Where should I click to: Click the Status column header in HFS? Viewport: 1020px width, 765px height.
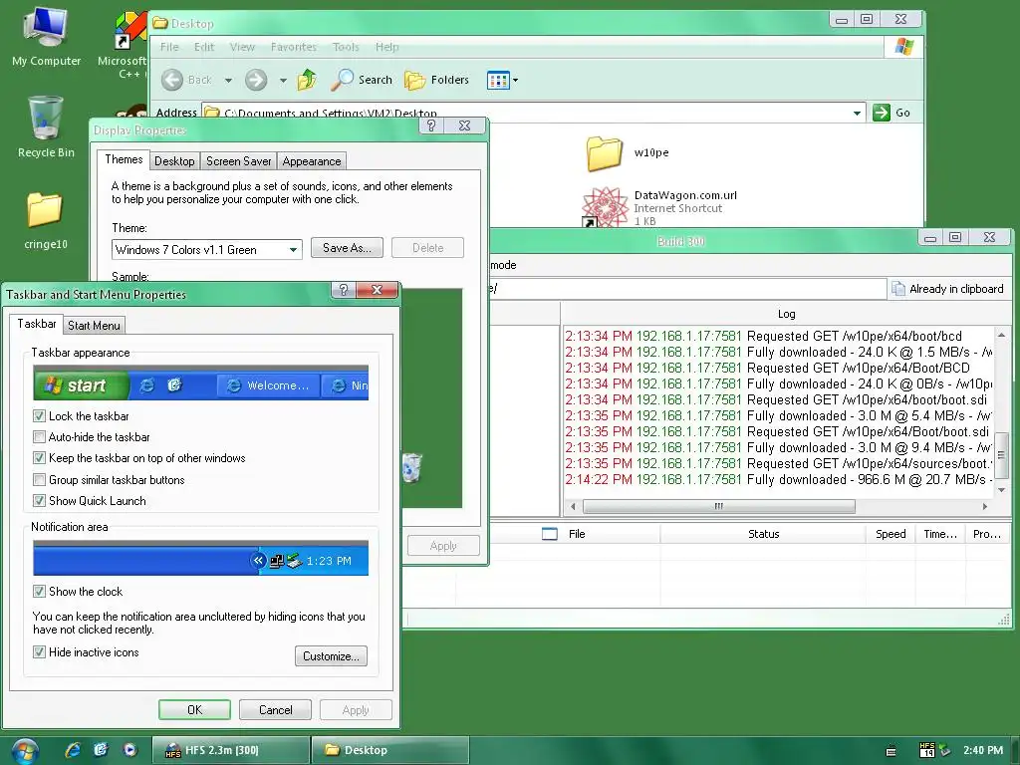click(763, 534)
